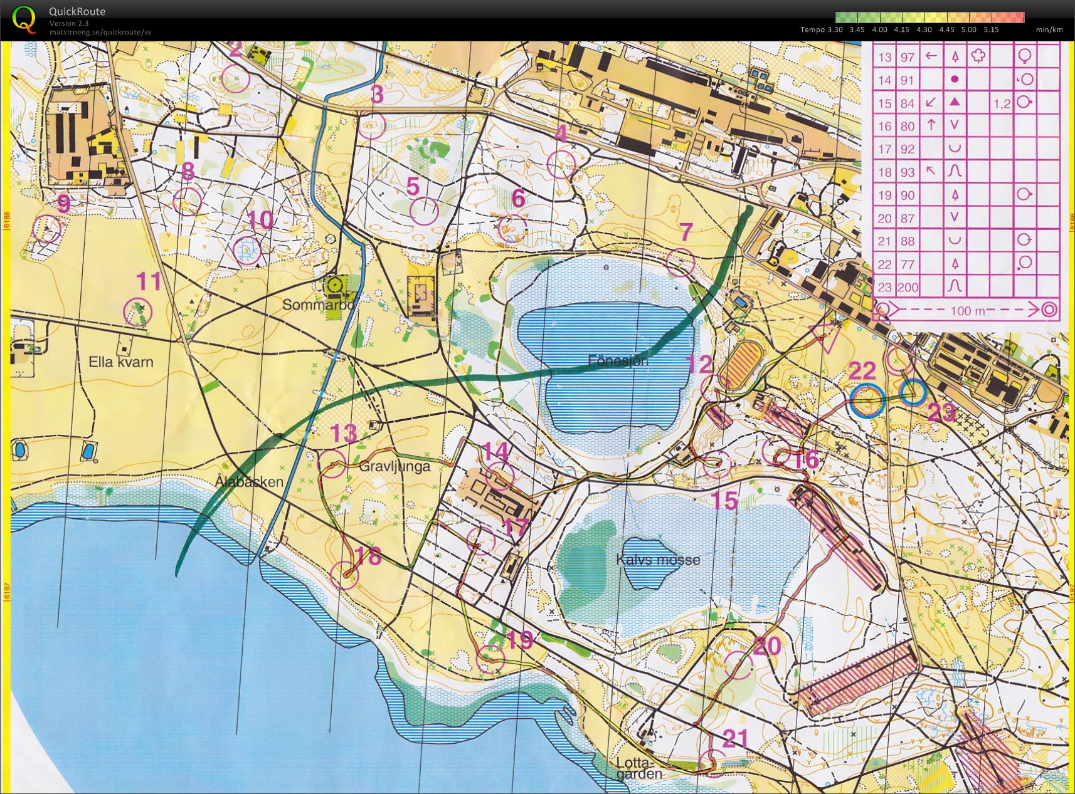Select control number 9 label
The width and height of the screenshot is (1075, 794).
pyautogui.click(x=63, y=203)
